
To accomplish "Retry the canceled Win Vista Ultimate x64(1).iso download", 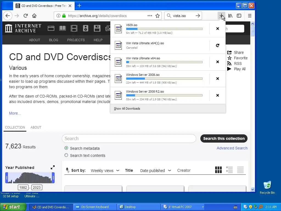I will [x=218, y=45].
